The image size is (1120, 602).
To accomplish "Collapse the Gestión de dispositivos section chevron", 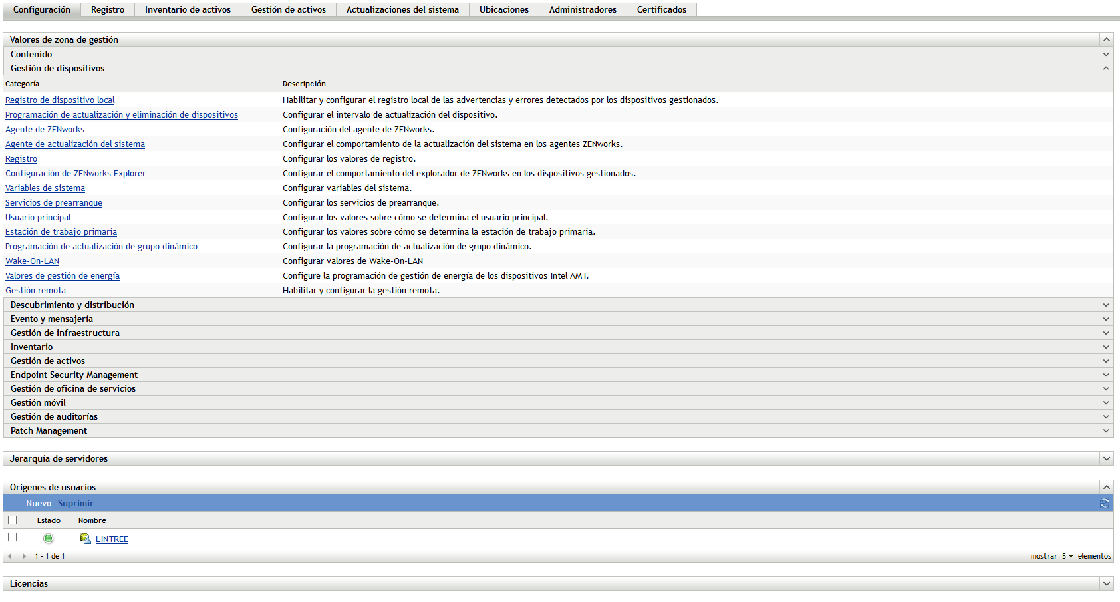I will 1106,69.
